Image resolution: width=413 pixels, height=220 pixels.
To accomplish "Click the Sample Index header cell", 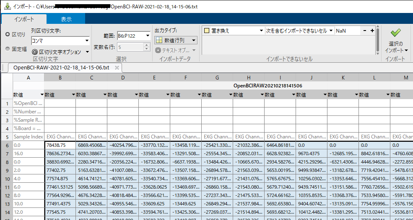I will click(x=29, y=137).
